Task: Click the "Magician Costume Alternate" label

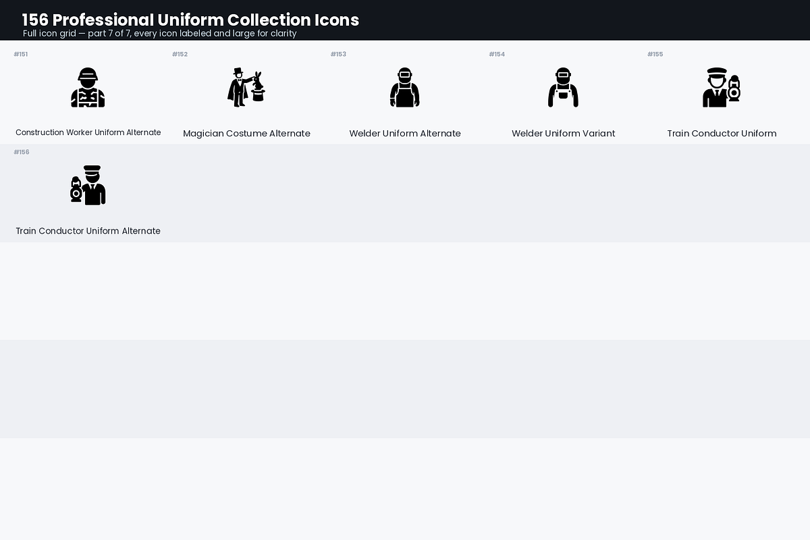Action: point(247,134)
